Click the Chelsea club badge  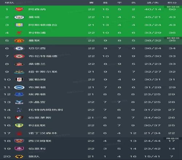[x=19, y=48]
